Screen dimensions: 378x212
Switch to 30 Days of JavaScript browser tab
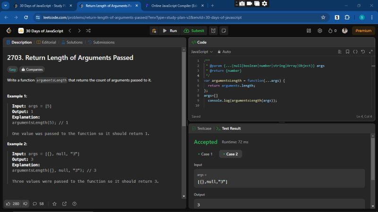[43, 6]
